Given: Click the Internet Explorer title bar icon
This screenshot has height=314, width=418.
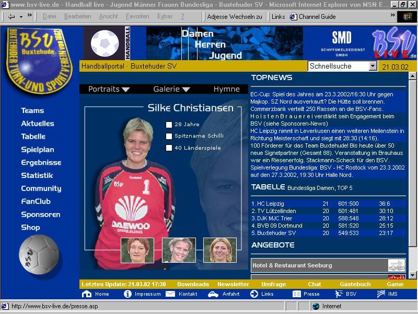Looking at the screenshot, I should pos(5,5).
